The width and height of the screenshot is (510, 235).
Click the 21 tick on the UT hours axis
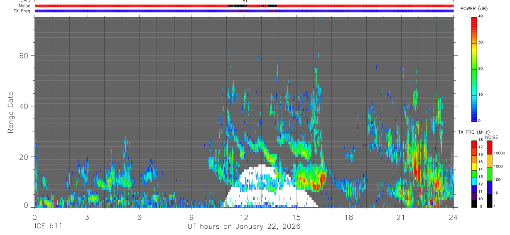pos(401,217)
